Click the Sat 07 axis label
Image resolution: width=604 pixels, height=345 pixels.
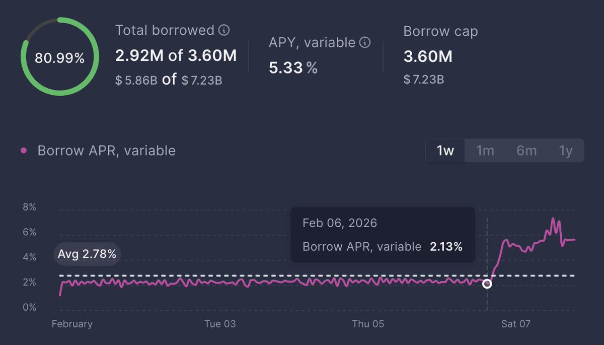(x=516, y=324)
